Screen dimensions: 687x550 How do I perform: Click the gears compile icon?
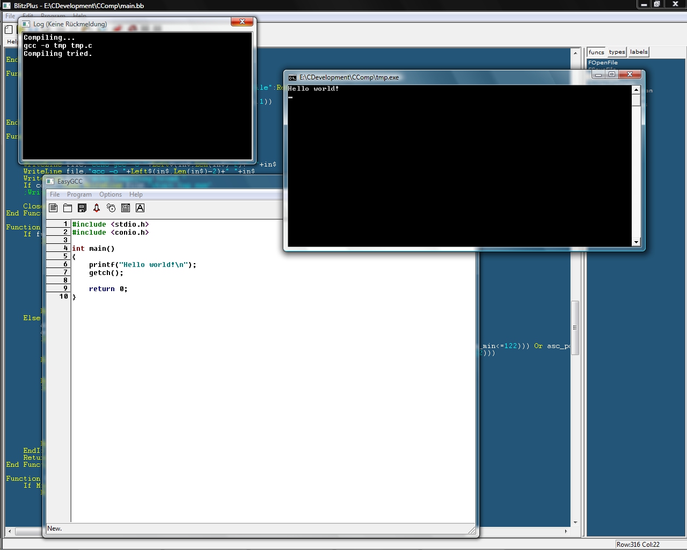(x=111, y=208)
